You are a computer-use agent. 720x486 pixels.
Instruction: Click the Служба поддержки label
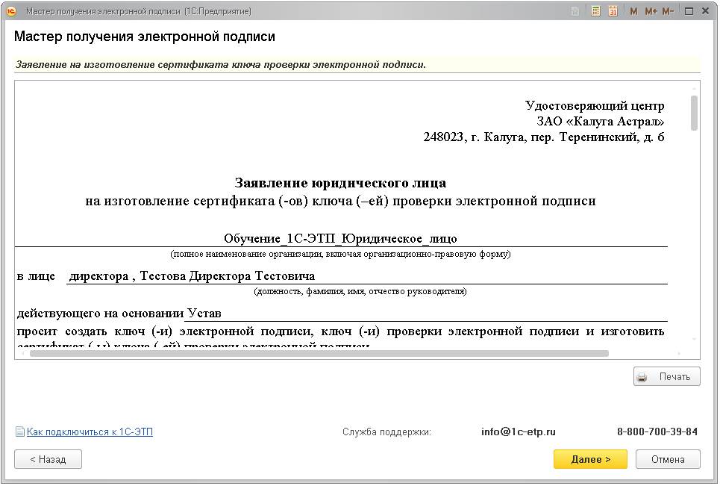tap(386, 432)
